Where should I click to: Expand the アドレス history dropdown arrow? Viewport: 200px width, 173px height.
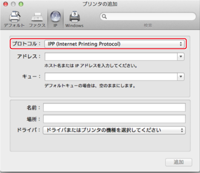point(181,57)
